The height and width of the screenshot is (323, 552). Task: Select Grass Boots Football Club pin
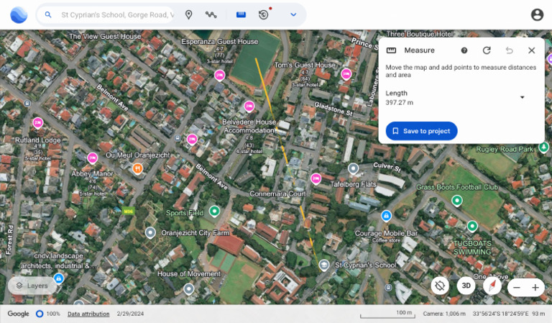tap(457, 201)
